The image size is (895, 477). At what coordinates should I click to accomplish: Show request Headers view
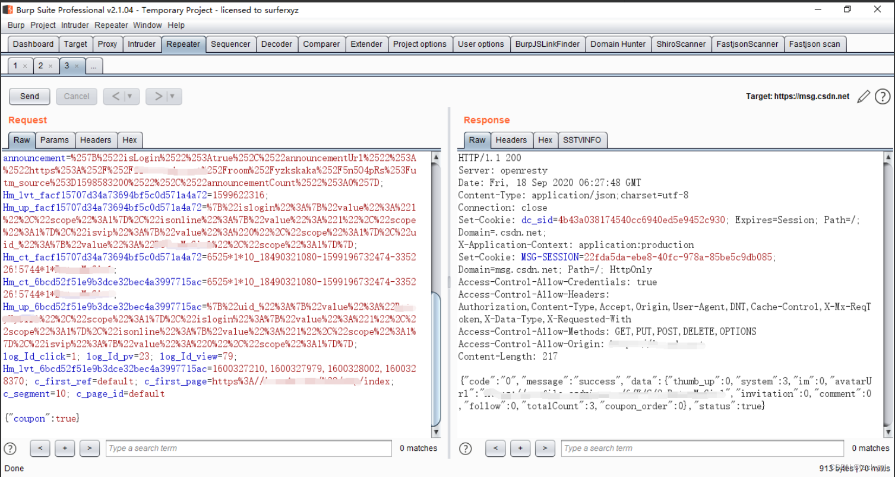coord(96,140)
